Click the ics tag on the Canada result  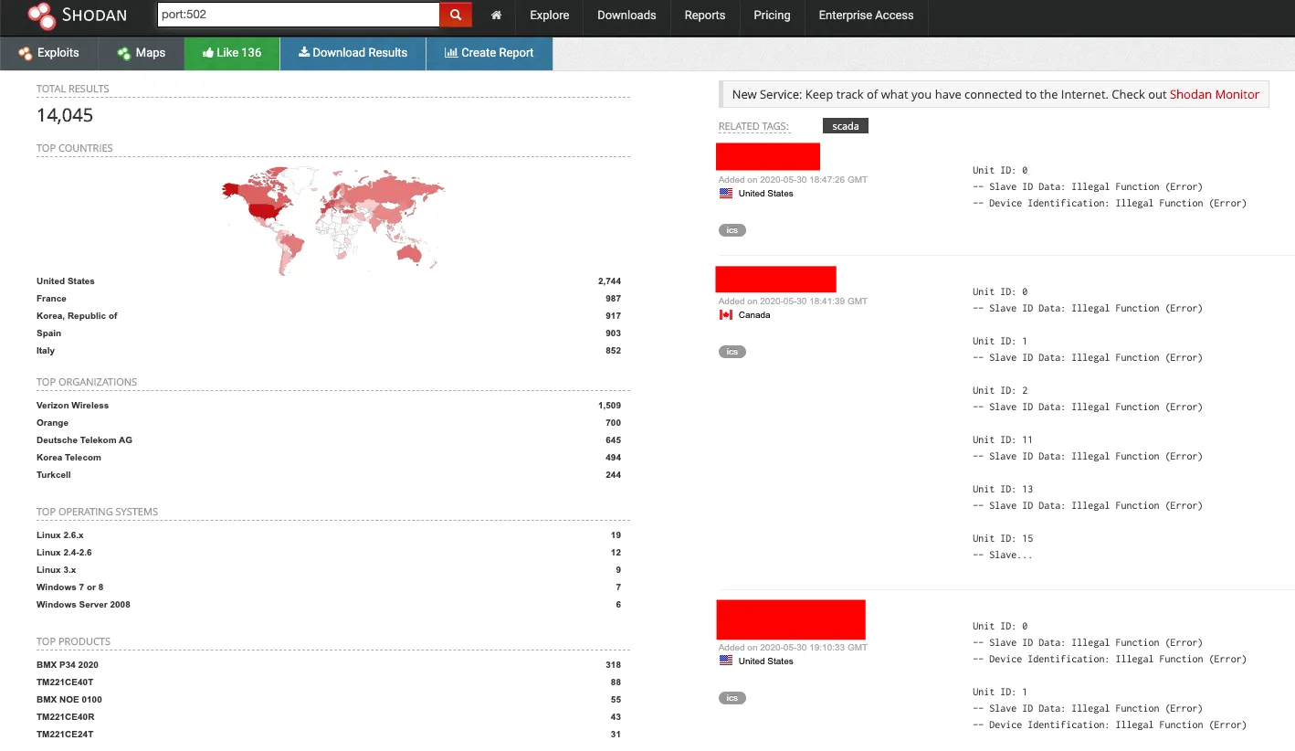click(x=732, y=351)
